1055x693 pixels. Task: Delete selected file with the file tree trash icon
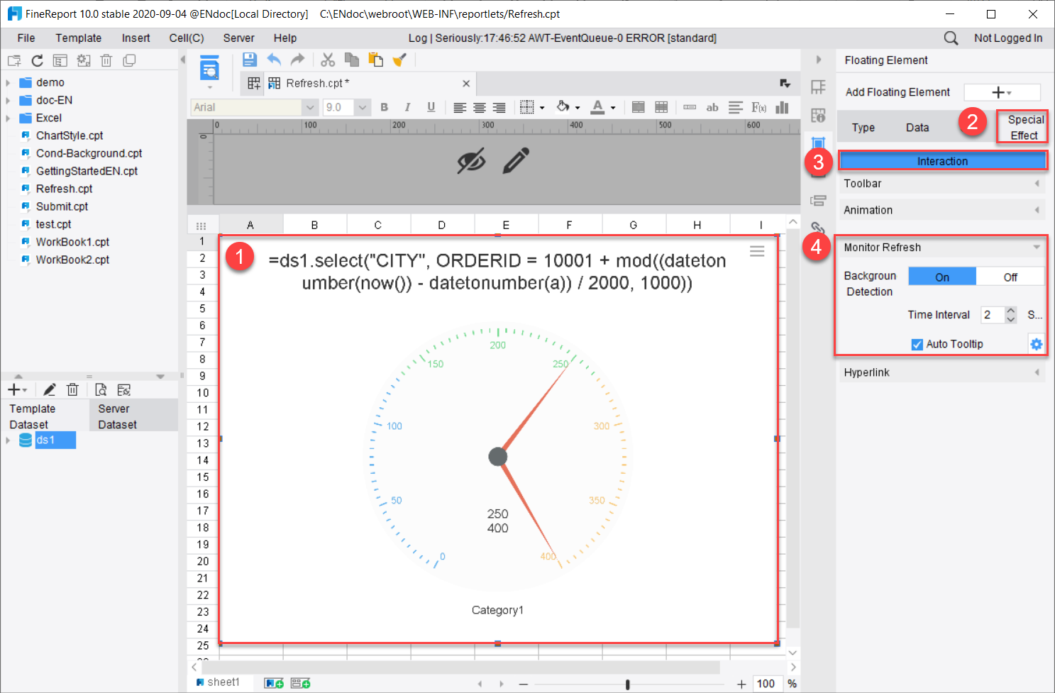106,61
